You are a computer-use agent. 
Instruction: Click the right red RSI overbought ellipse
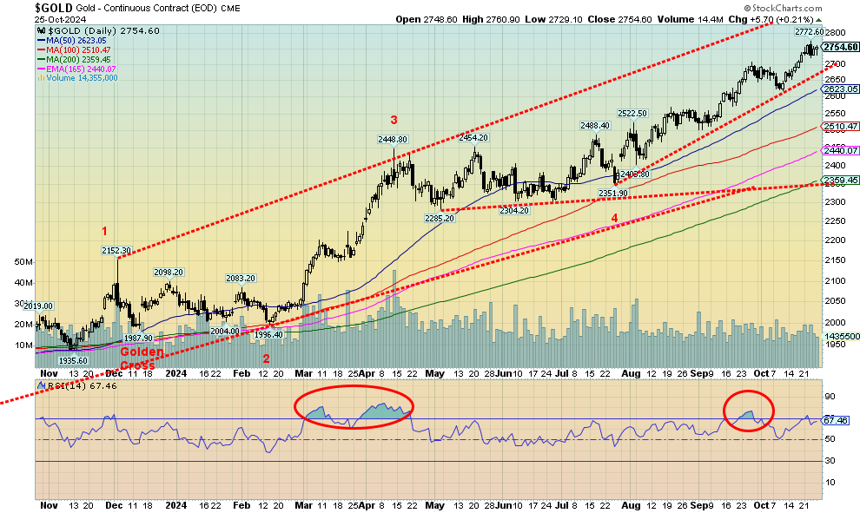point(748,408)
